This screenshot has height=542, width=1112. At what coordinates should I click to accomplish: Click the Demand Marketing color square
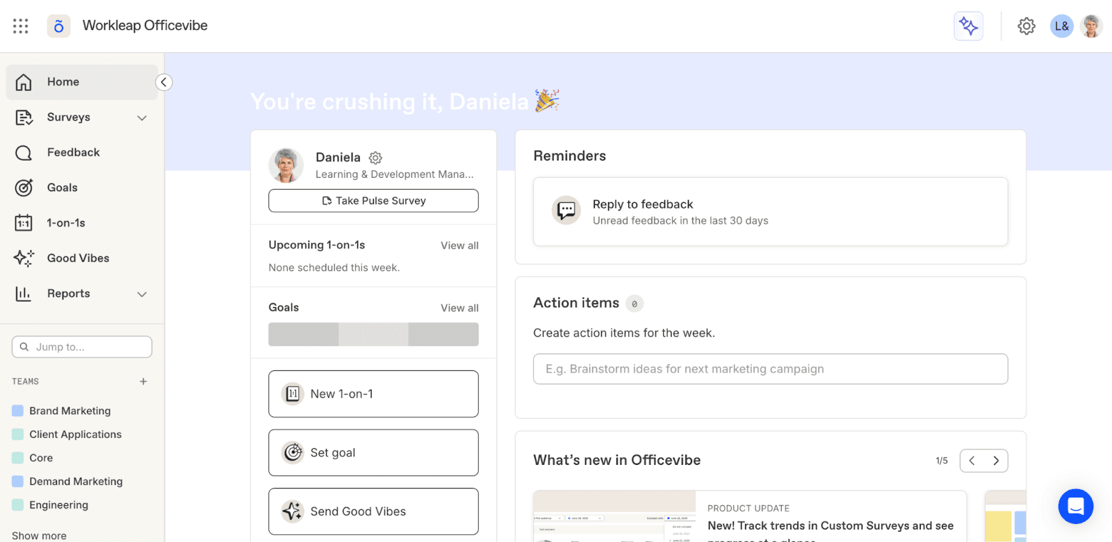pyautogui.click(x=18, y=482)
